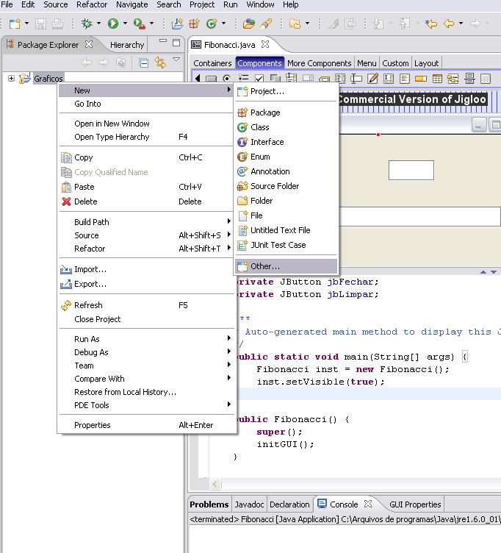Click the Save icon in the toolbar

(40, 24)
